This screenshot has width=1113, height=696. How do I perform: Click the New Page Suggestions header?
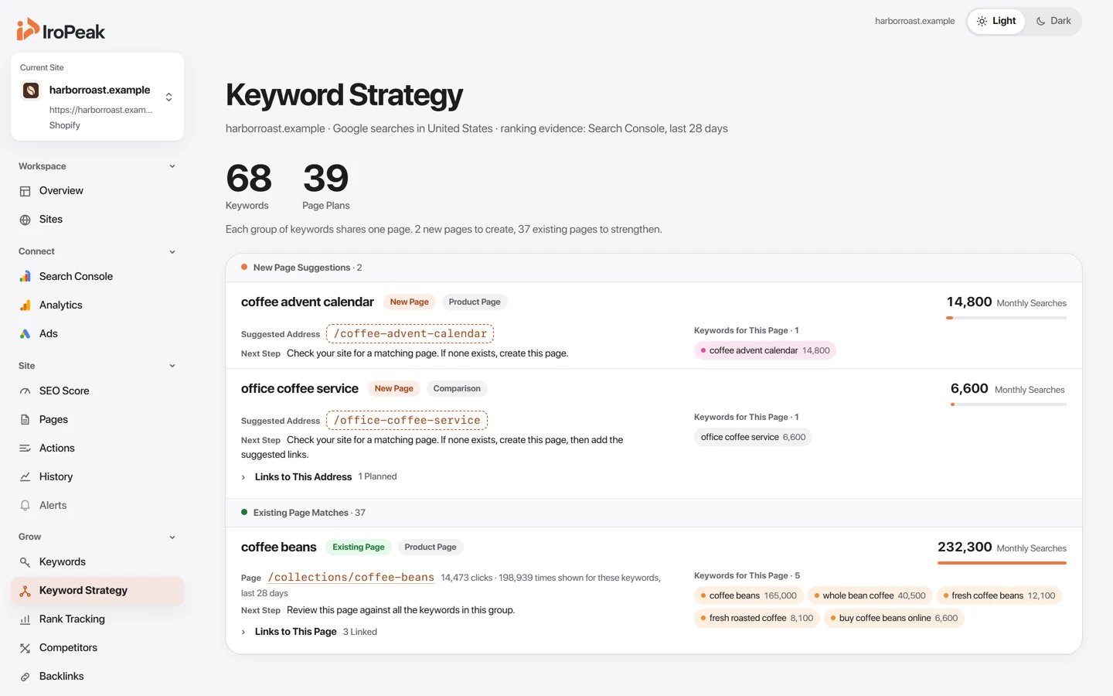tap(653, 268)
